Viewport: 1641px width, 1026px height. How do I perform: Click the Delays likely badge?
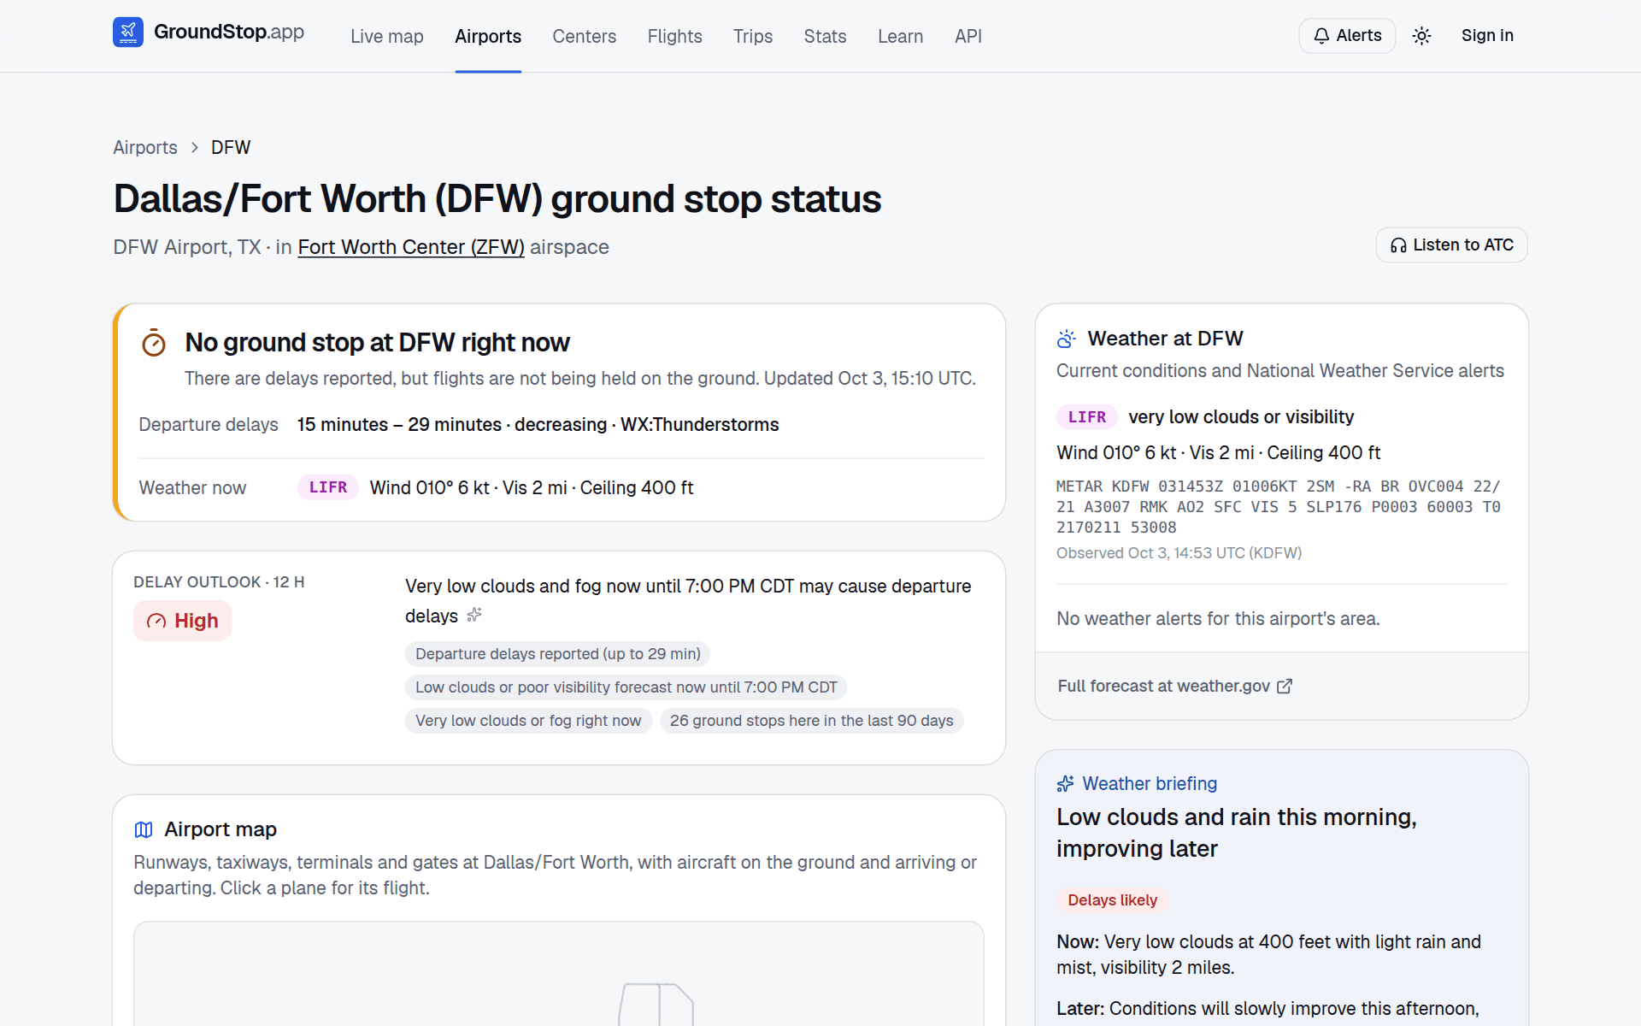(1112, 900)
